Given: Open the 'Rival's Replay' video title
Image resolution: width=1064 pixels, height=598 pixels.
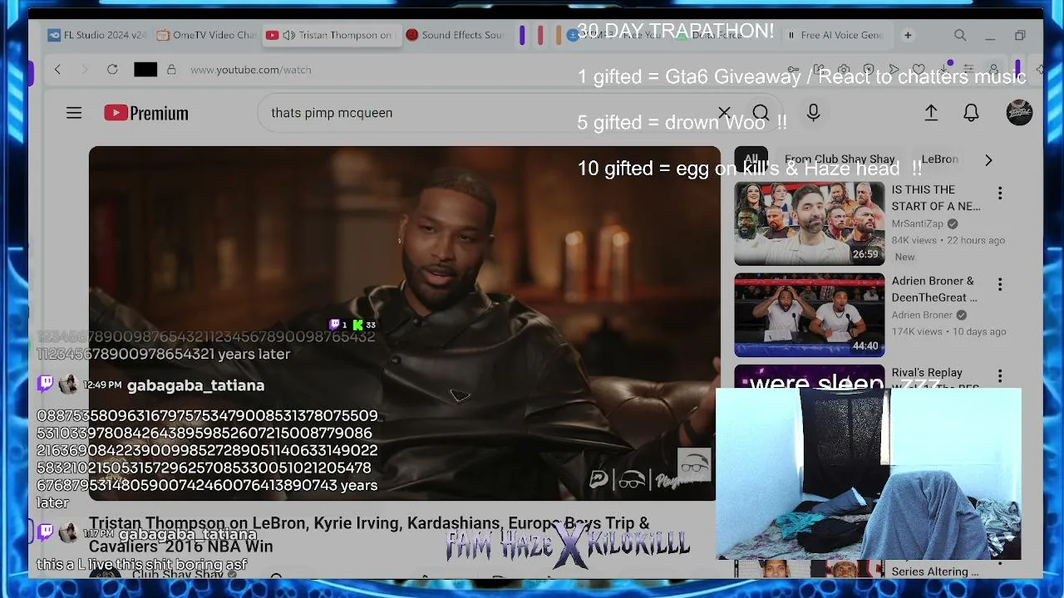Looking at the screenshot, I should point(927,373).
